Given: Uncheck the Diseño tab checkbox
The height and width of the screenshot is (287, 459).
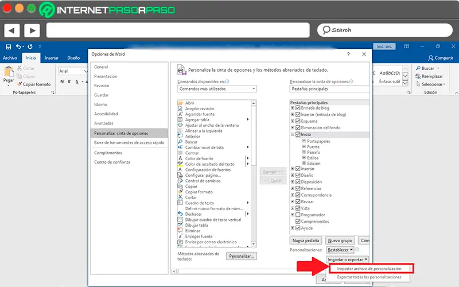Looking at the screenshot, I should click(x=298, y=175).
